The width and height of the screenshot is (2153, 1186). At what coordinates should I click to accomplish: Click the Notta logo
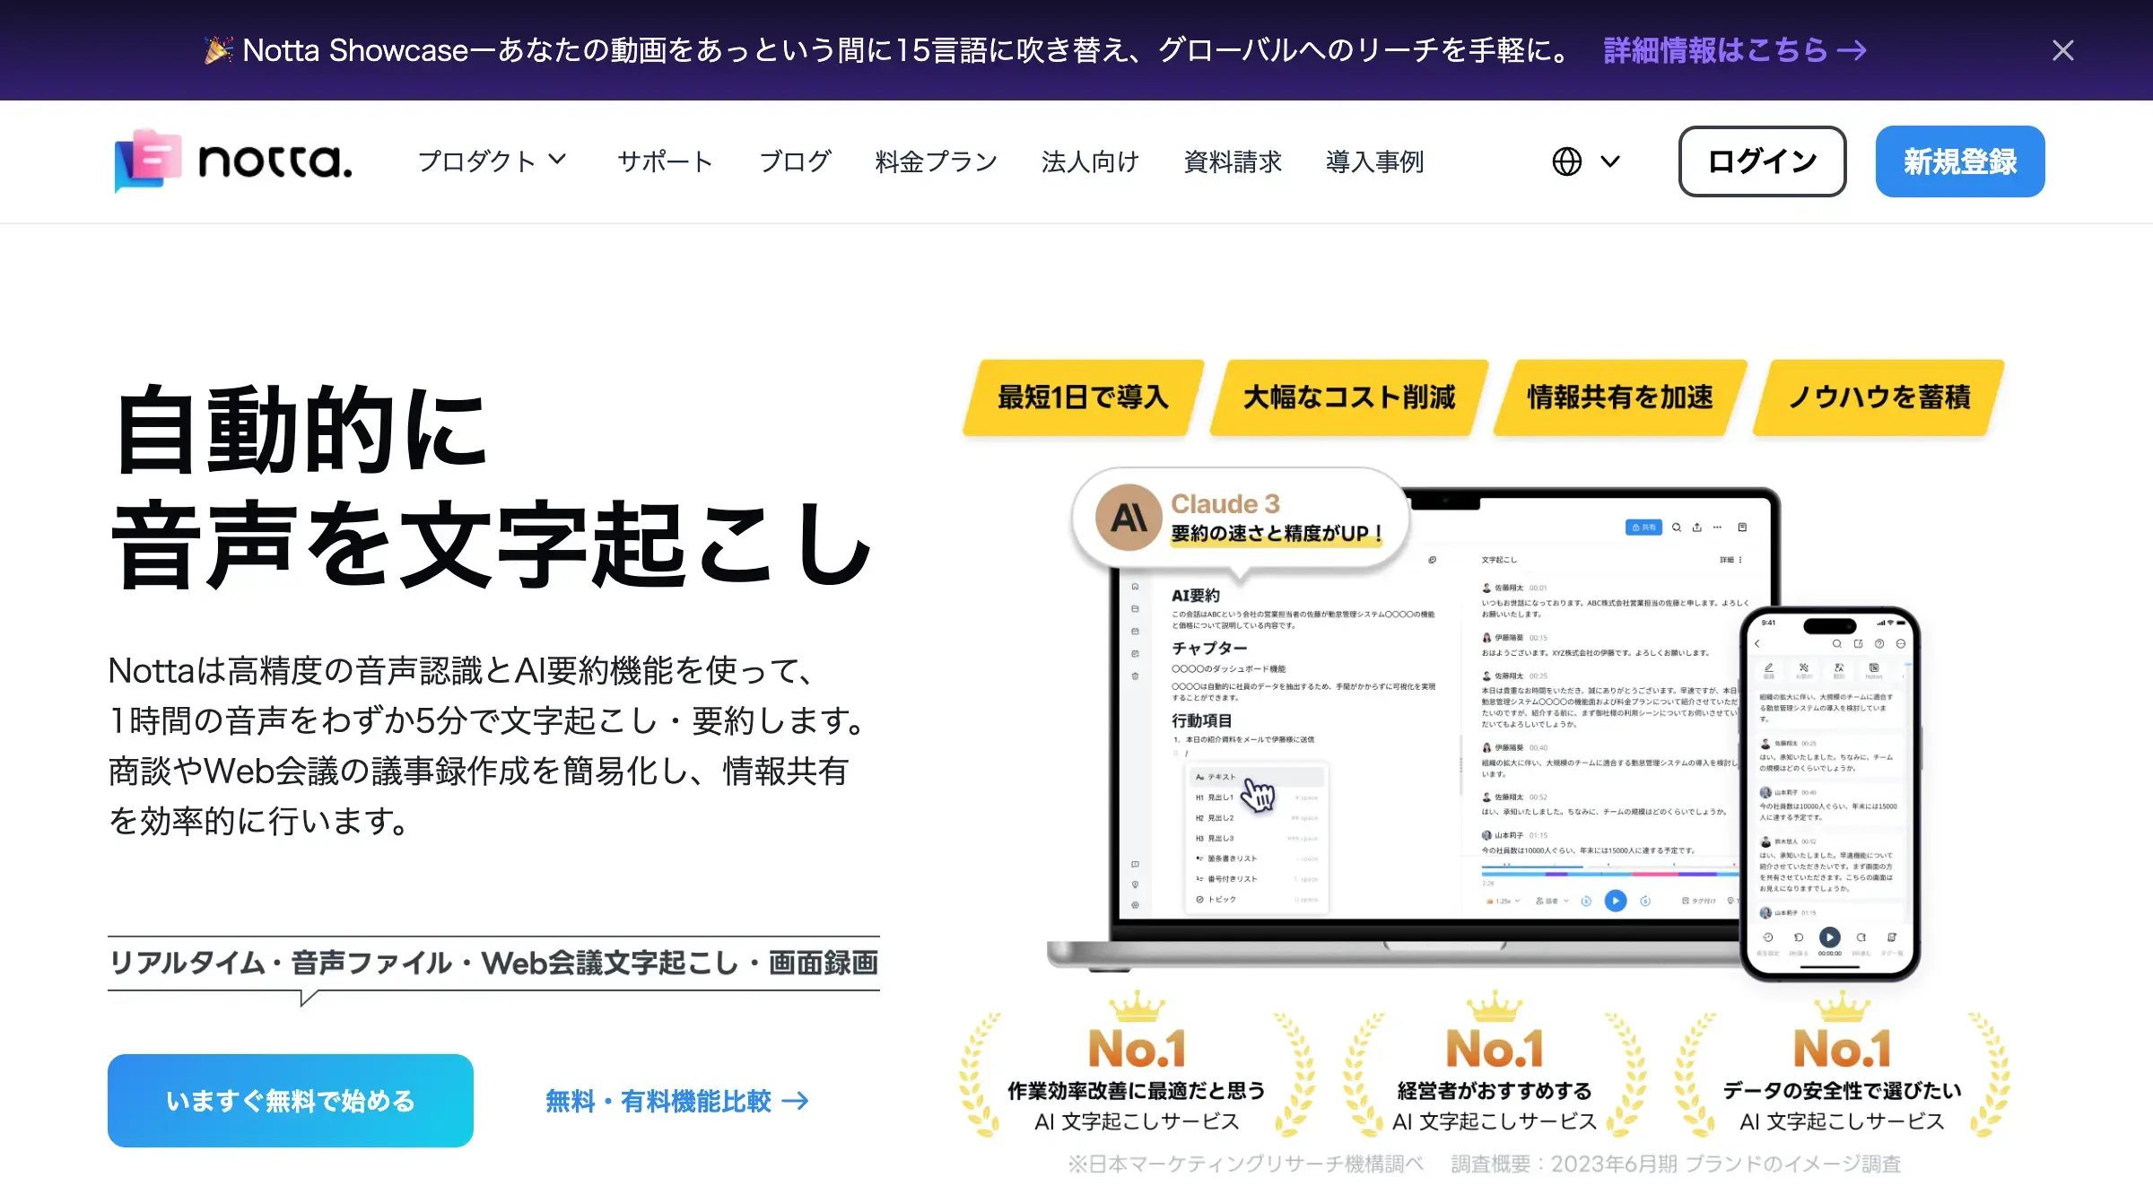(233, 161)
